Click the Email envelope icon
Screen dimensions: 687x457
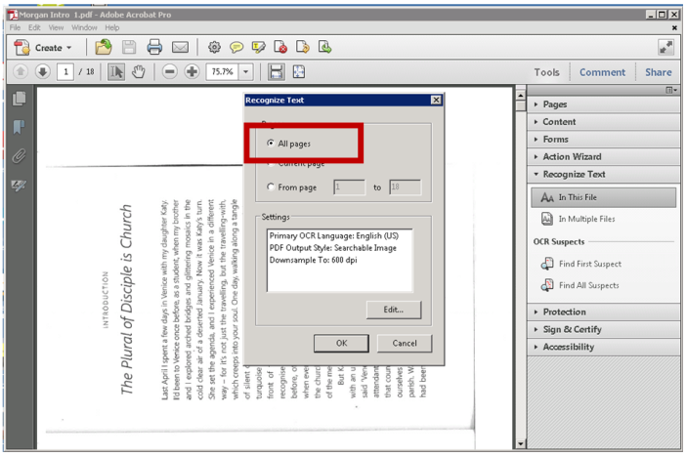click(180, 47)
